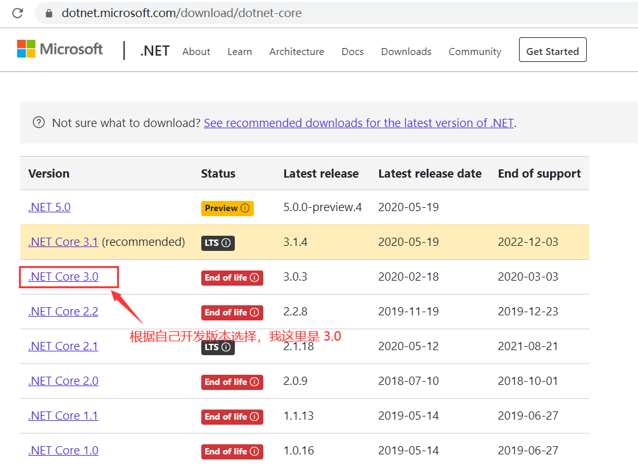Viewport: 638px width, 474px height.
Task: Click the Latest release column header
Action: click(321, 173)
